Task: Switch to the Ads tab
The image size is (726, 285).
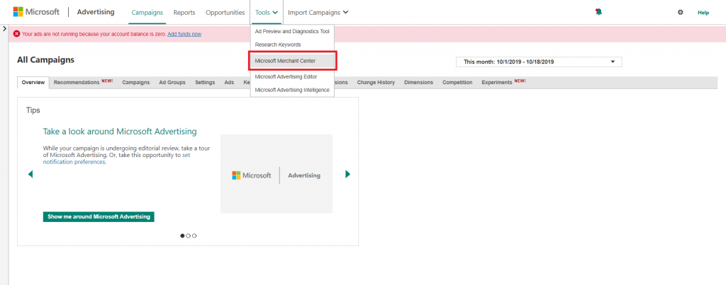Action: [229, 82]
